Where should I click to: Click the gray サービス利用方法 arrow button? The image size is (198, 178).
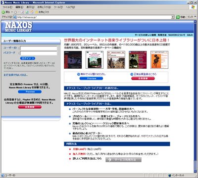pos(123,160)
